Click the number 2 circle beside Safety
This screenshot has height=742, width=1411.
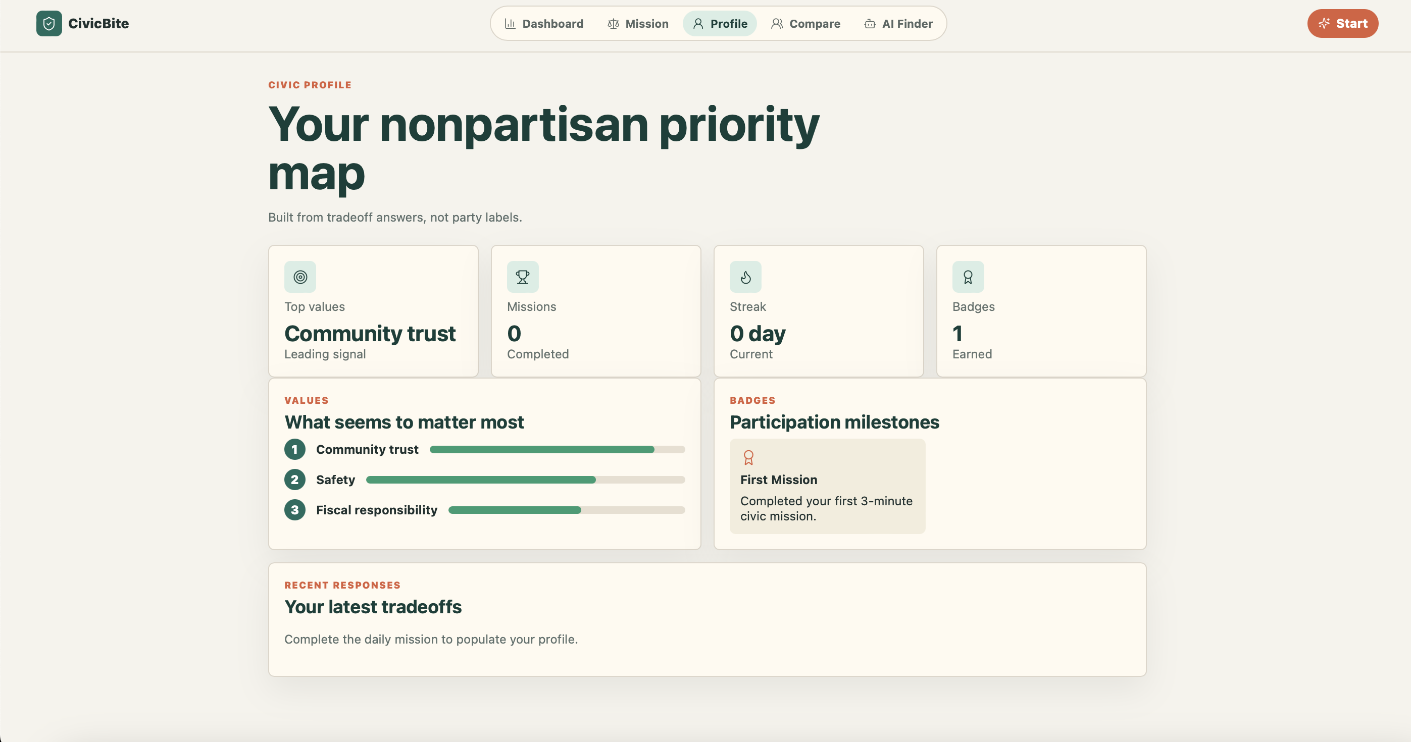295,480
